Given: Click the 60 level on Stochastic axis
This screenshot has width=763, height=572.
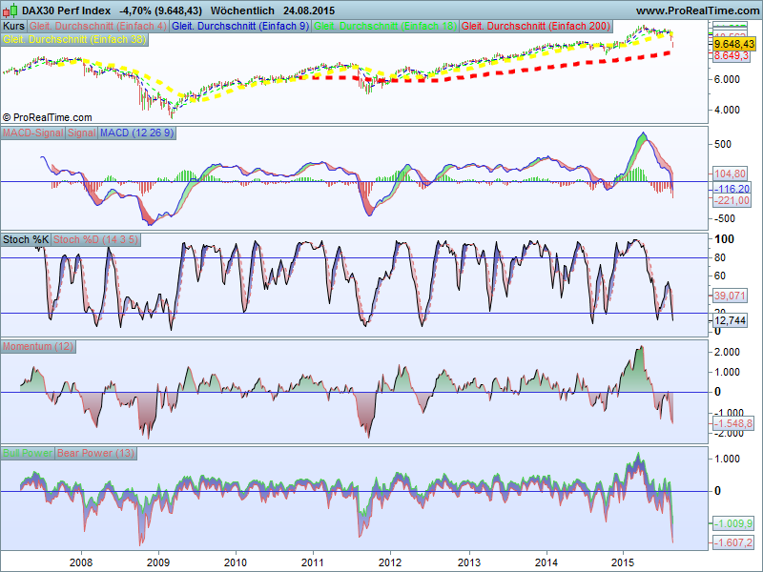Looking at the screenshot, I should 720,276.
